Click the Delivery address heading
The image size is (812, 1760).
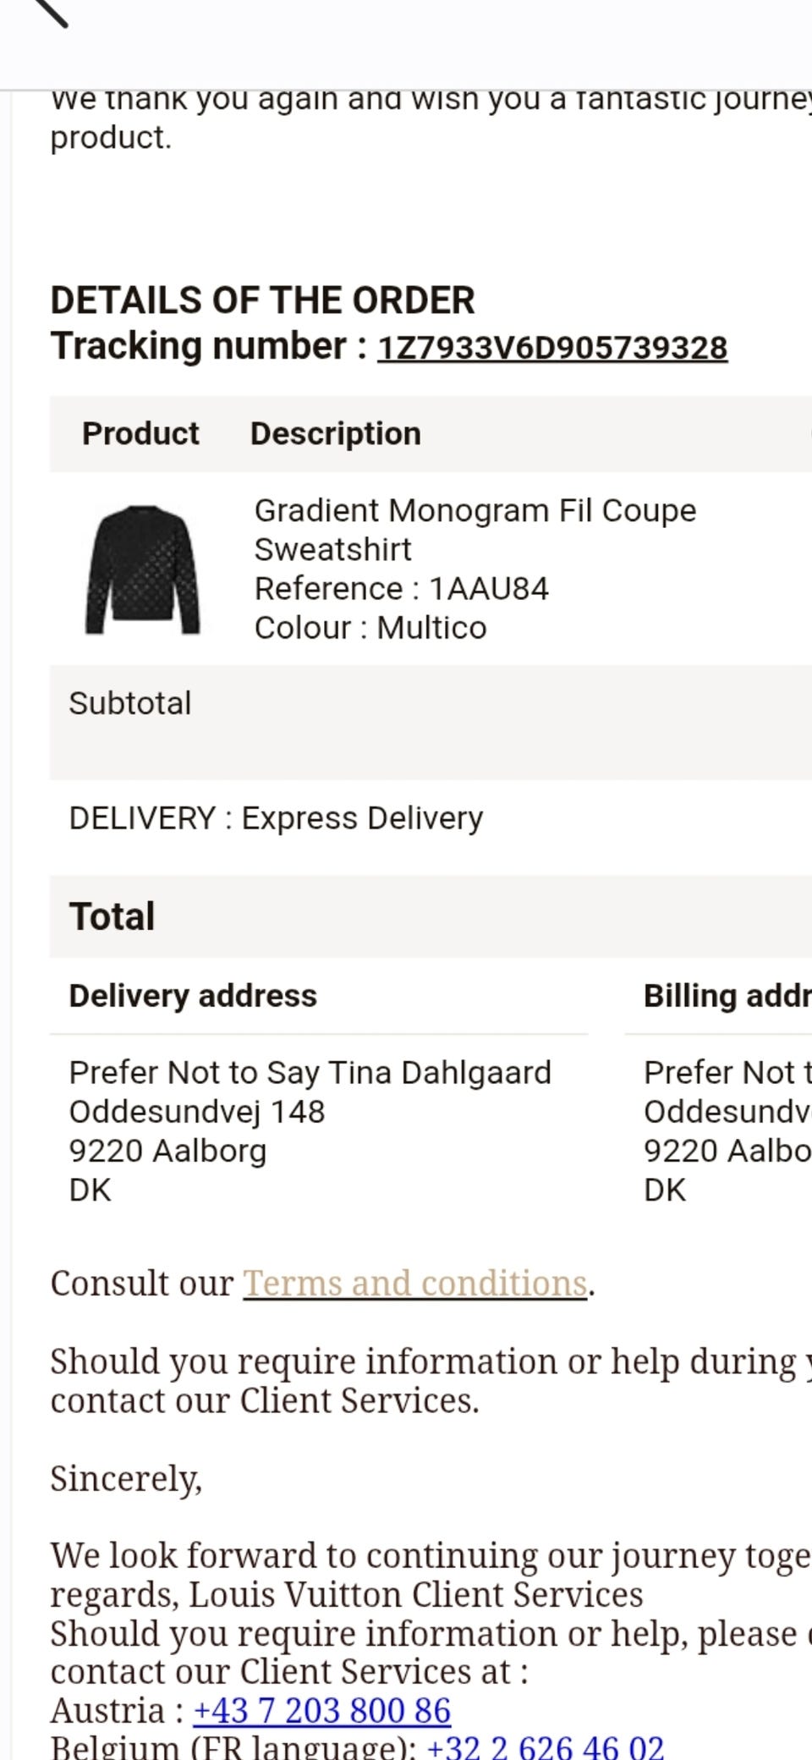(x=193, y=996)
